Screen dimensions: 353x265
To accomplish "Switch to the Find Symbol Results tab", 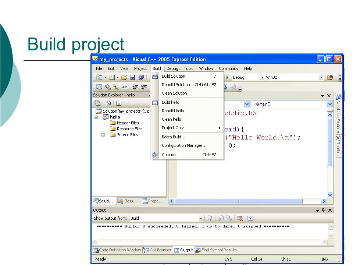I will (x=216, y=250).
